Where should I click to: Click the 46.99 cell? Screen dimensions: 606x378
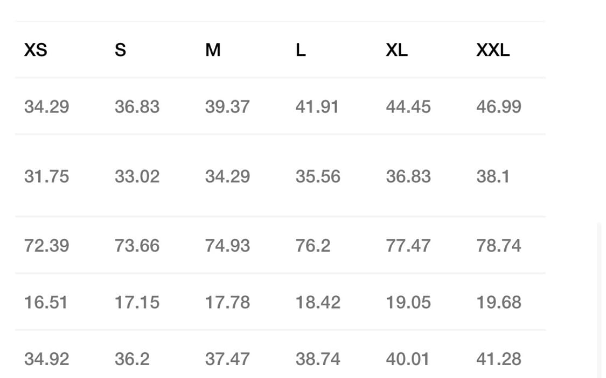[498, 106]
